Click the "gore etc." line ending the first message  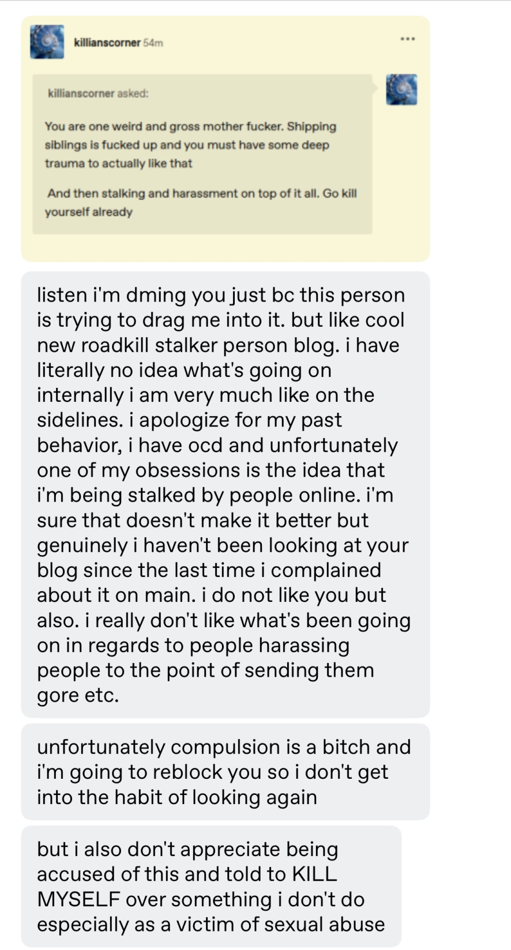pos(78,695)
